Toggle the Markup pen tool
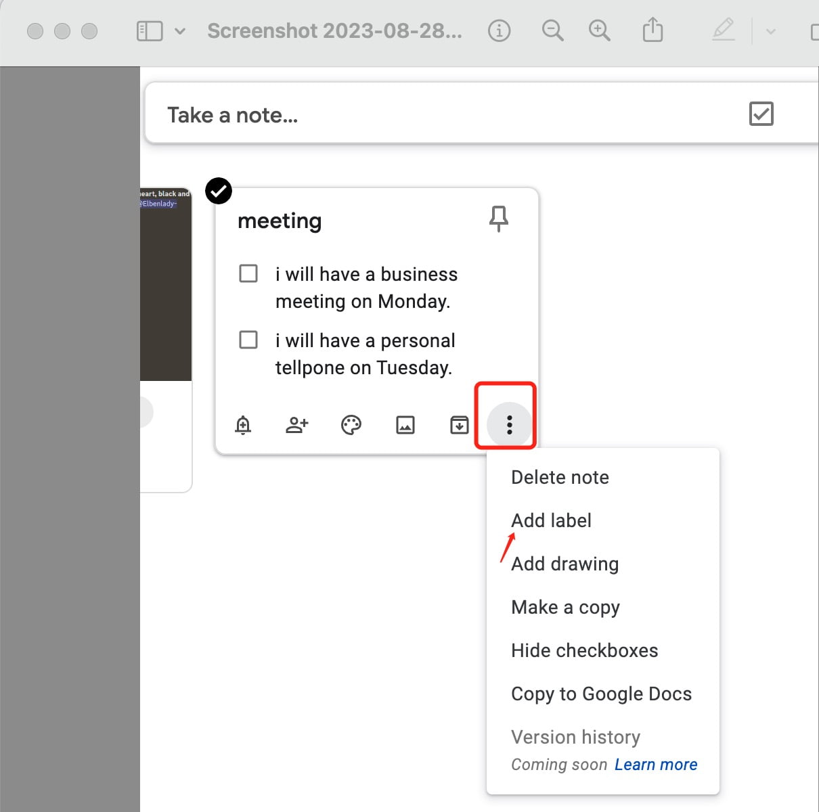Viewport: 819px width, 812px height. (724, 30)
